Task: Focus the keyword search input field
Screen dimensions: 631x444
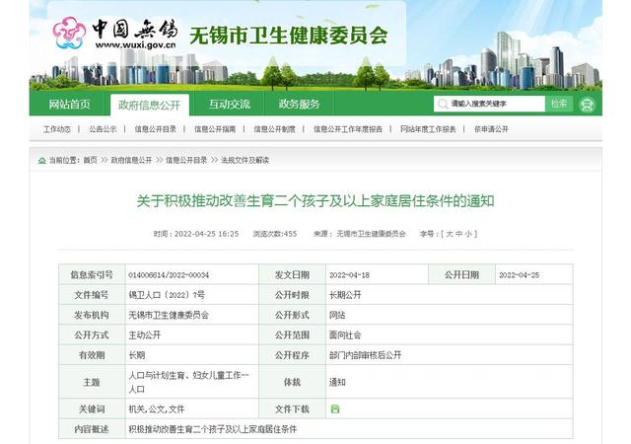Action: click(495, 104)
